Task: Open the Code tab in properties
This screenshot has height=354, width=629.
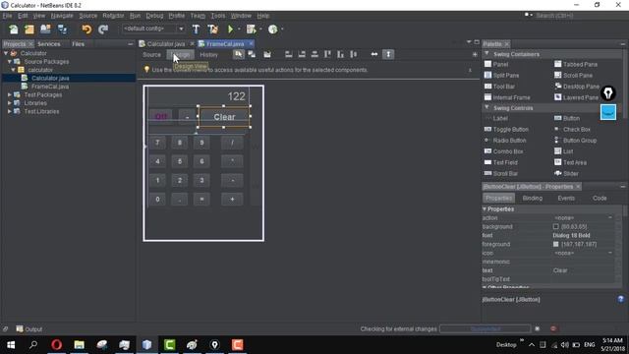Action: click(x=600, y=199)
